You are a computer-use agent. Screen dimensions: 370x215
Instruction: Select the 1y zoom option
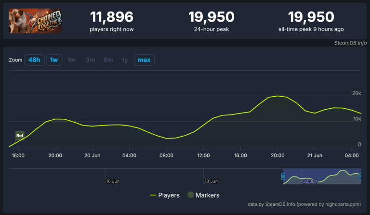125,60
